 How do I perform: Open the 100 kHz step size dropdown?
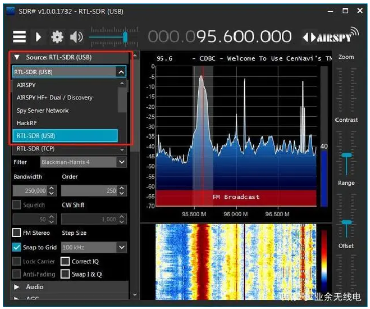coord(121,247)
